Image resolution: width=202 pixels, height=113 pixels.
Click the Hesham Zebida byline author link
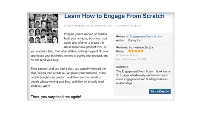click(76, 26)
